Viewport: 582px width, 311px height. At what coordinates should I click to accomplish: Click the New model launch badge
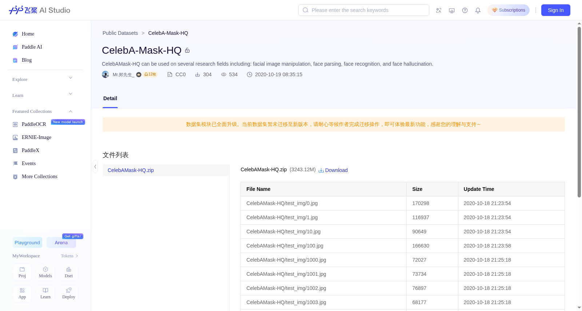coord(68,122)
